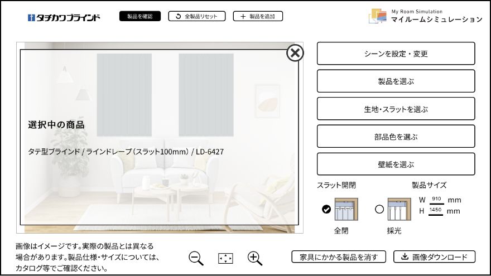Click the マイルームシミュレーション title text
The height and width of the screenshot is (276, 491).
[437, 20]
